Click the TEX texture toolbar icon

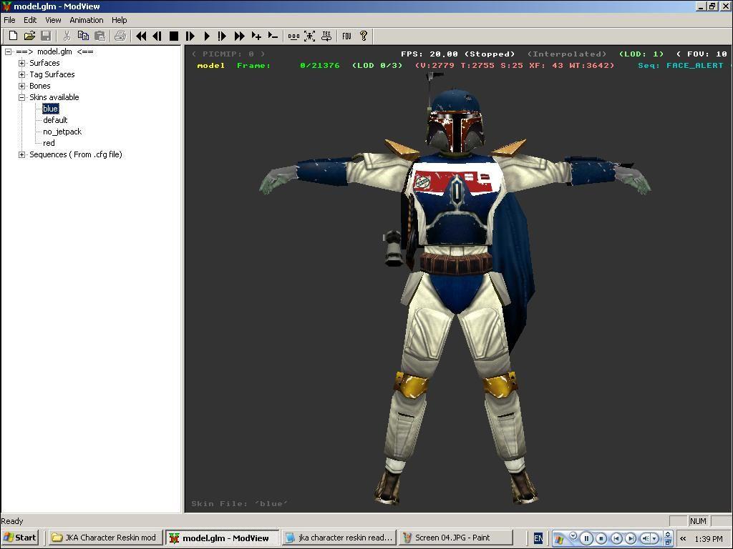[326, 36]
